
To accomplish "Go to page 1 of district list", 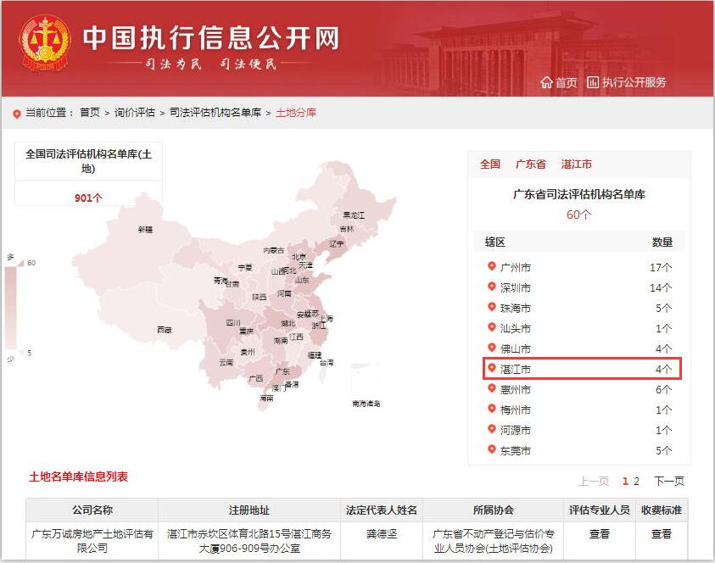I will click(x=625, y=481).
